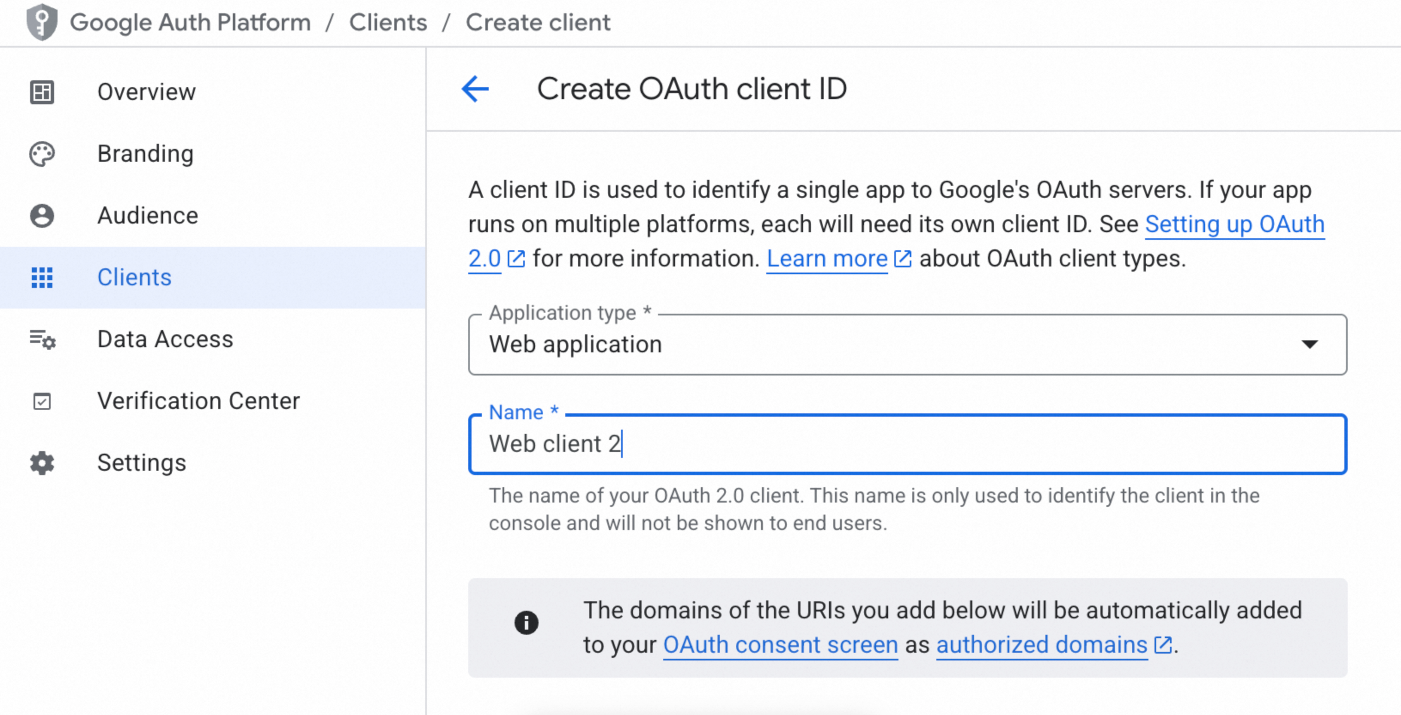Click the Name field helper text
This screenshot has width=1401, height=715.
(874, 509)
